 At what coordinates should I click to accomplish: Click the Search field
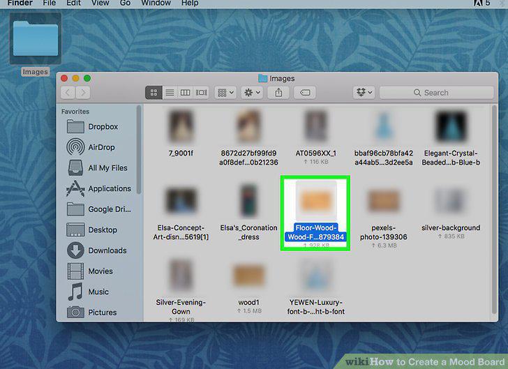click(436, 93)
